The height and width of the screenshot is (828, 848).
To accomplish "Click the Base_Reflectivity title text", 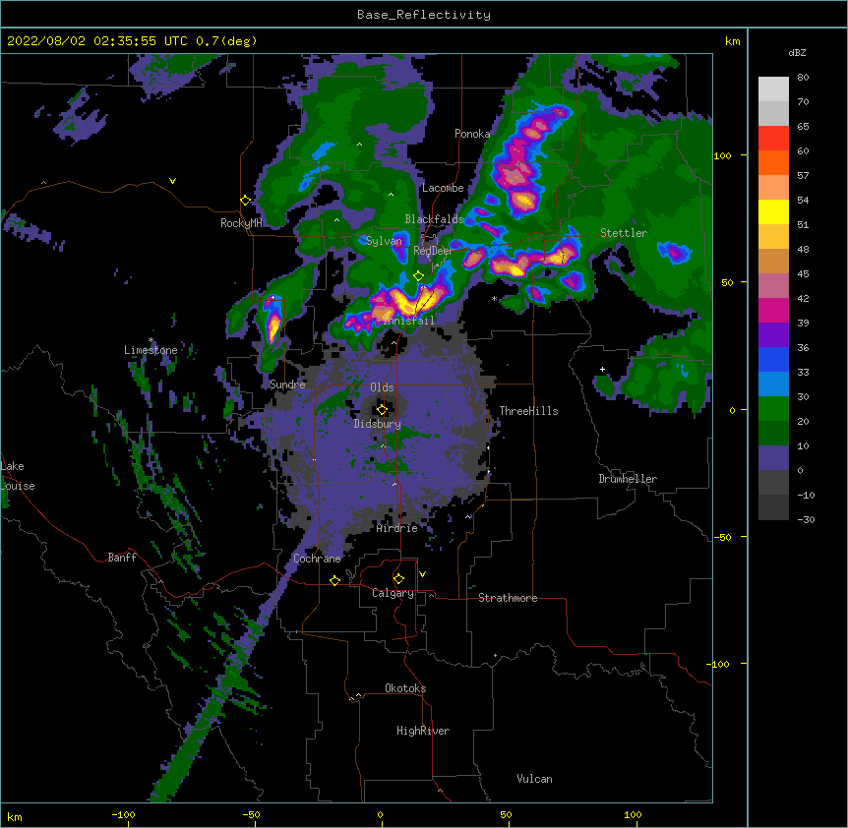I will coord(424,15).
